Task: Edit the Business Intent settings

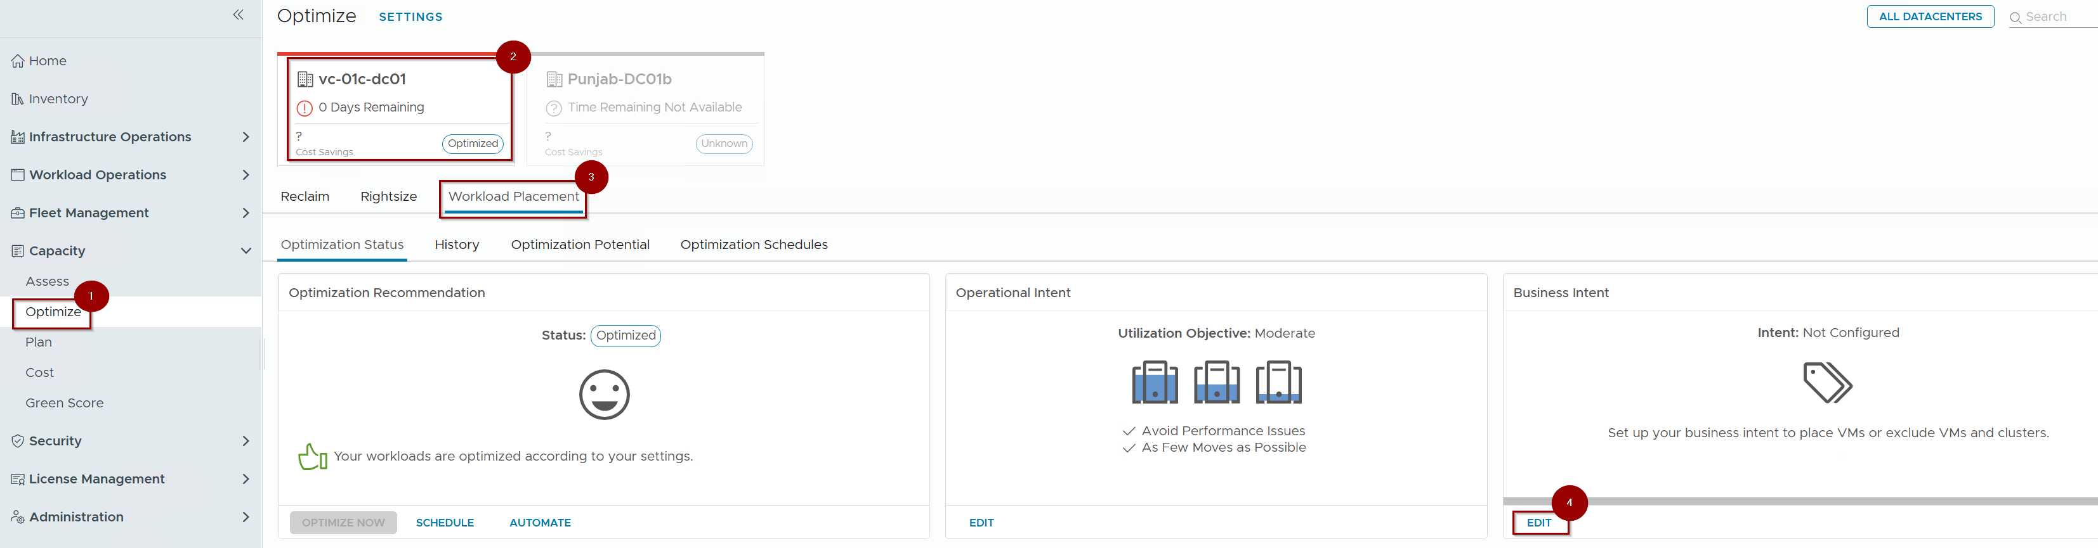Action: pos(1538,523)
